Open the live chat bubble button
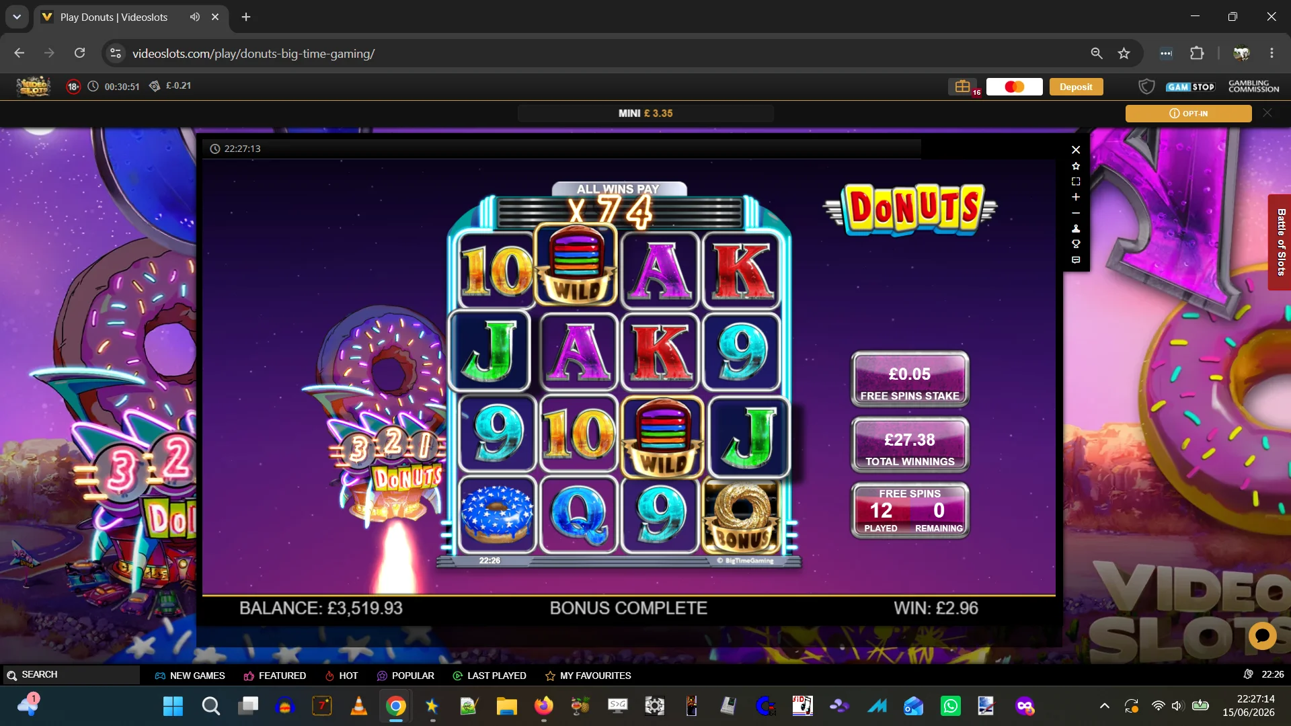The height and width of the screenshot is (726, 1291). [x=1262, y=635]
